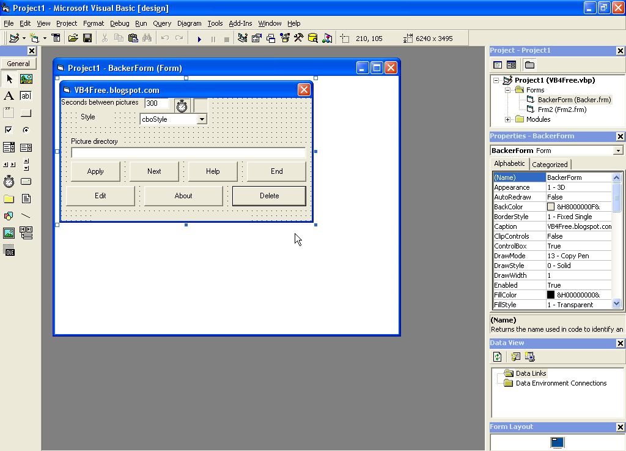Select Data Environment Connections folder
The height and width of the screenshot is (451, 626).
click(x=561, y=383)
